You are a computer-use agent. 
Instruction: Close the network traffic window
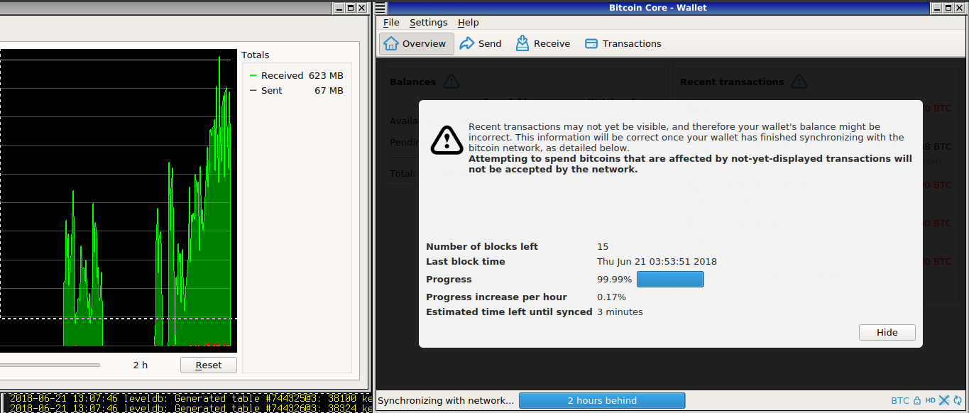coord(362,8)
